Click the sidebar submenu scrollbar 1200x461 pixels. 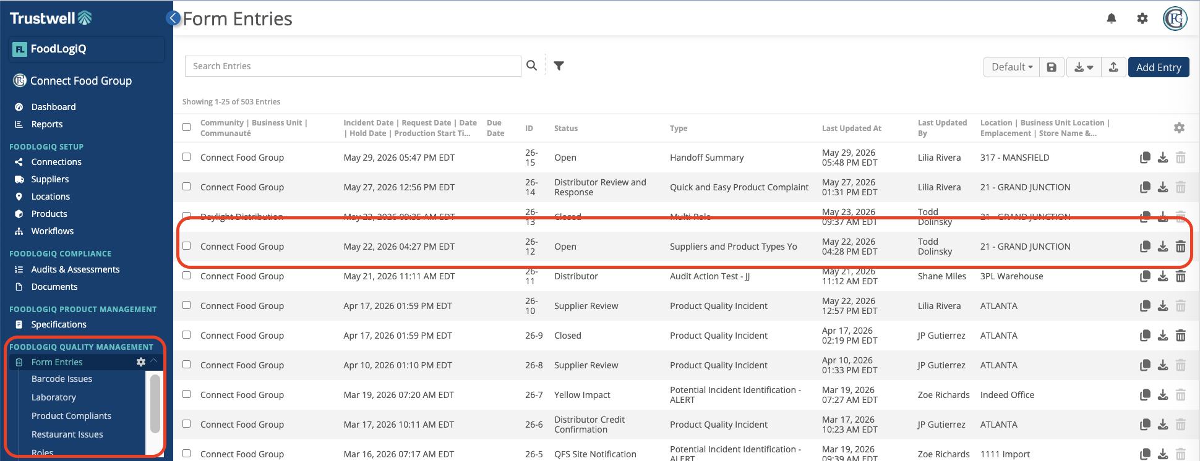(x=155, y=404)
